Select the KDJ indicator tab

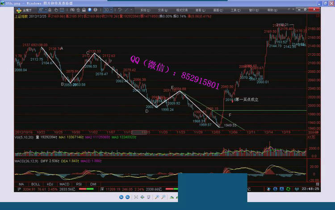tap(50, 184)
